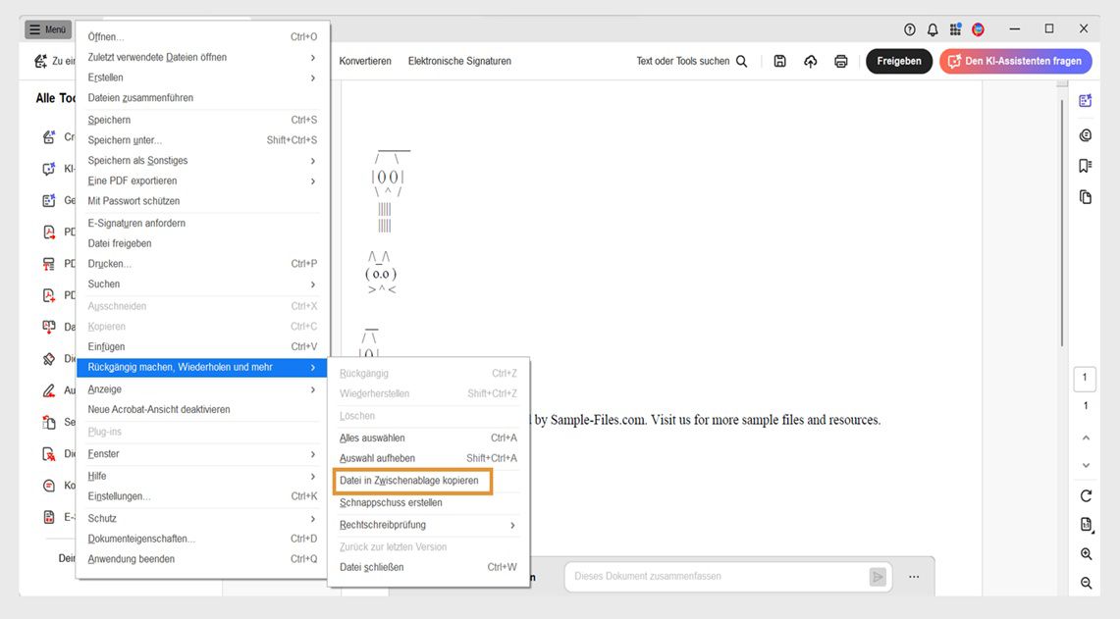Screen dimensions: 1120x619
Task: Expand Zuletzt verwendete Dateien öffnen submenu
Action: [202, 57]
